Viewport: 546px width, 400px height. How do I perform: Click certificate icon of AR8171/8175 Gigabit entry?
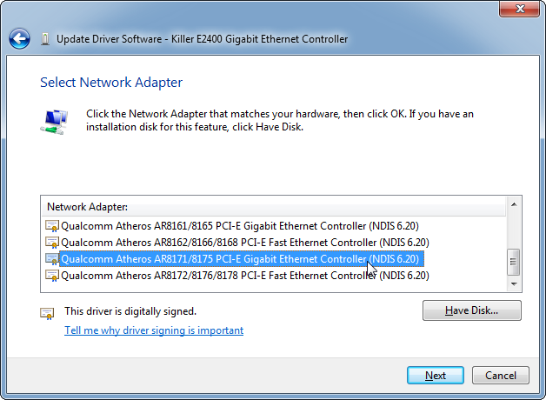(52, 259)
